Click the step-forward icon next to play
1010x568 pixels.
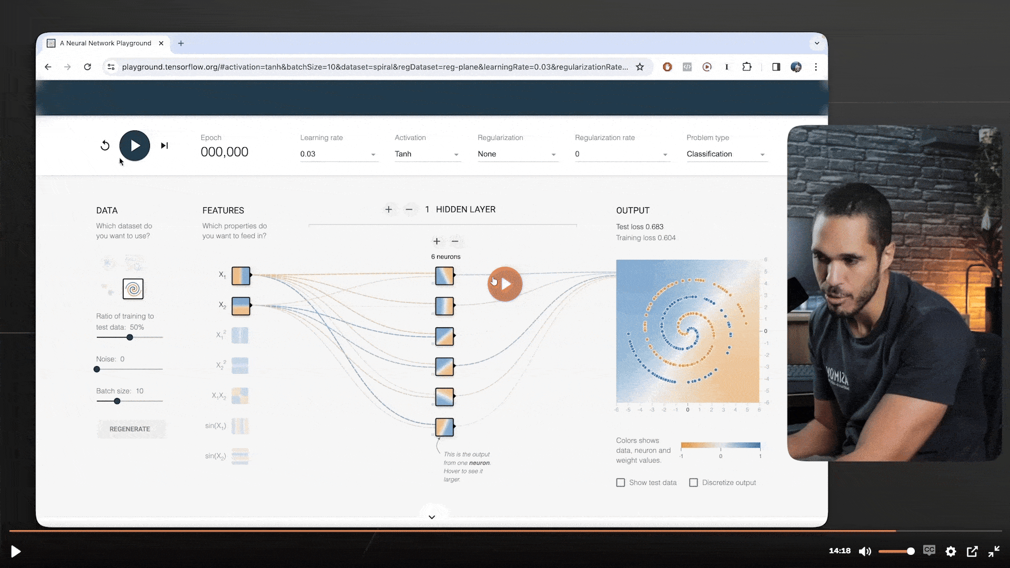[x=164, y=146]
